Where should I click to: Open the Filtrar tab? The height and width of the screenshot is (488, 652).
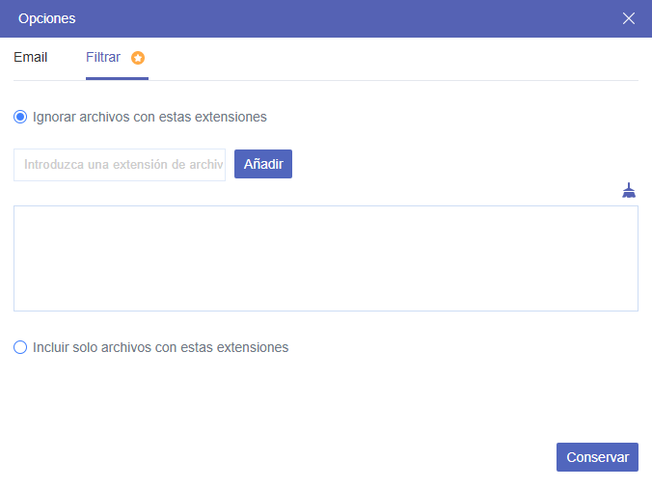103,58
